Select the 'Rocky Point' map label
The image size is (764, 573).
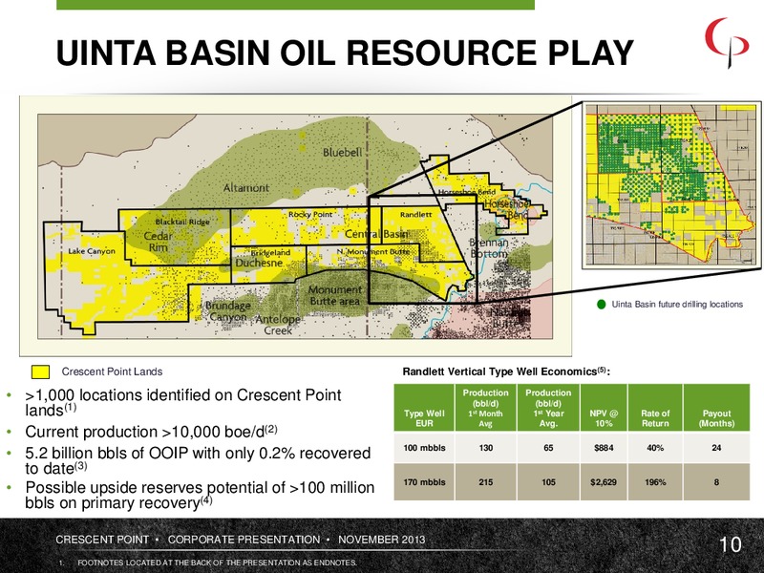310,214
